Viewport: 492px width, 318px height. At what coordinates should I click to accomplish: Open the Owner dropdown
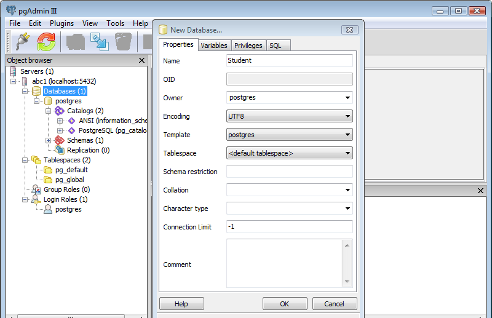[x=347, y=98]
